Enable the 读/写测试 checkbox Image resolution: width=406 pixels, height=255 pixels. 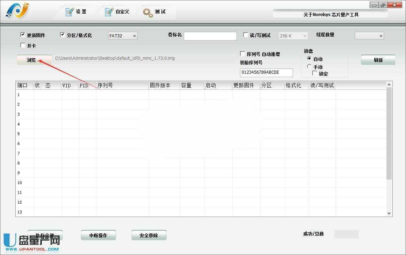point(246,35)
